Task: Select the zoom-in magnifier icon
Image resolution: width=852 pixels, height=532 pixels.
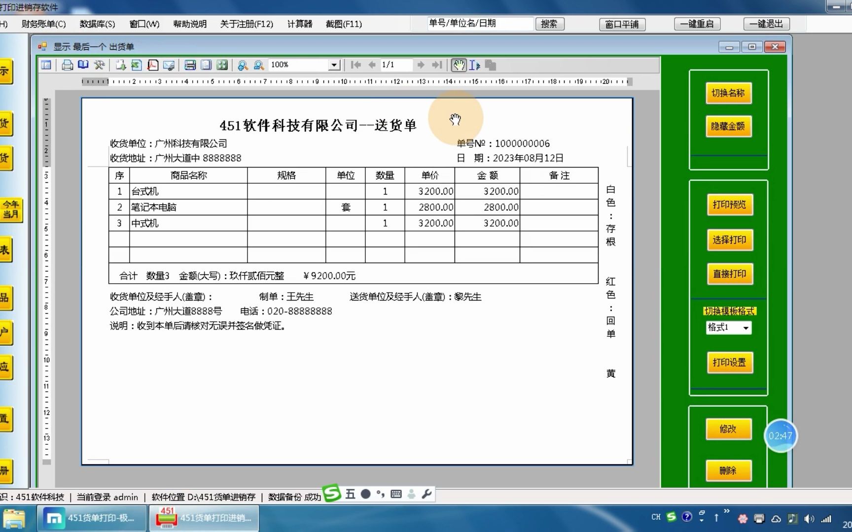Action: pos(242,65)
